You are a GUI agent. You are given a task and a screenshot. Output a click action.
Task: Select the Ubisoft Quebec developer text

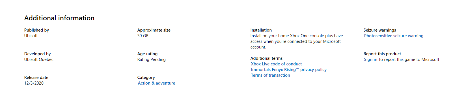[x=39, y=59]
